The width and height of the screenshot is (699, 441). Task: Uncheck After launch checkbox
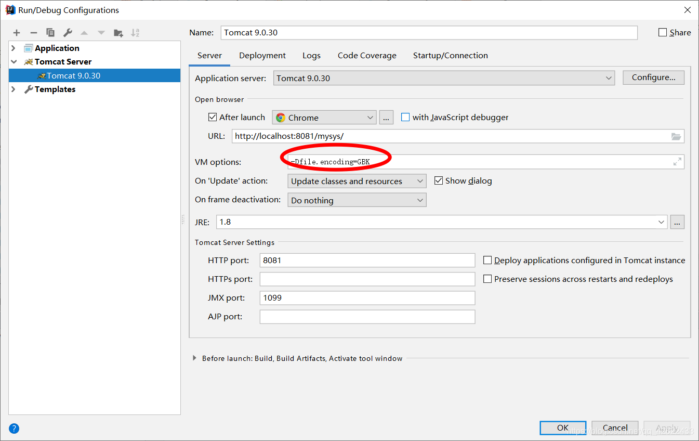click(x=212, y=118)
